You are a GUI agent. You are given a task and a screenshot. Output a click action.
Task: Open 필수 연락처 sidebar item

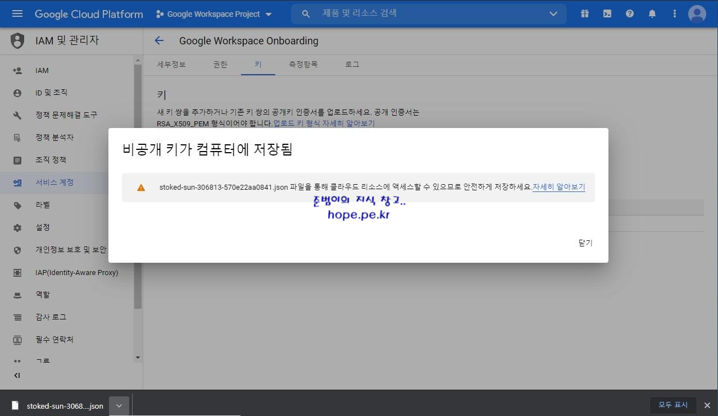67,340
